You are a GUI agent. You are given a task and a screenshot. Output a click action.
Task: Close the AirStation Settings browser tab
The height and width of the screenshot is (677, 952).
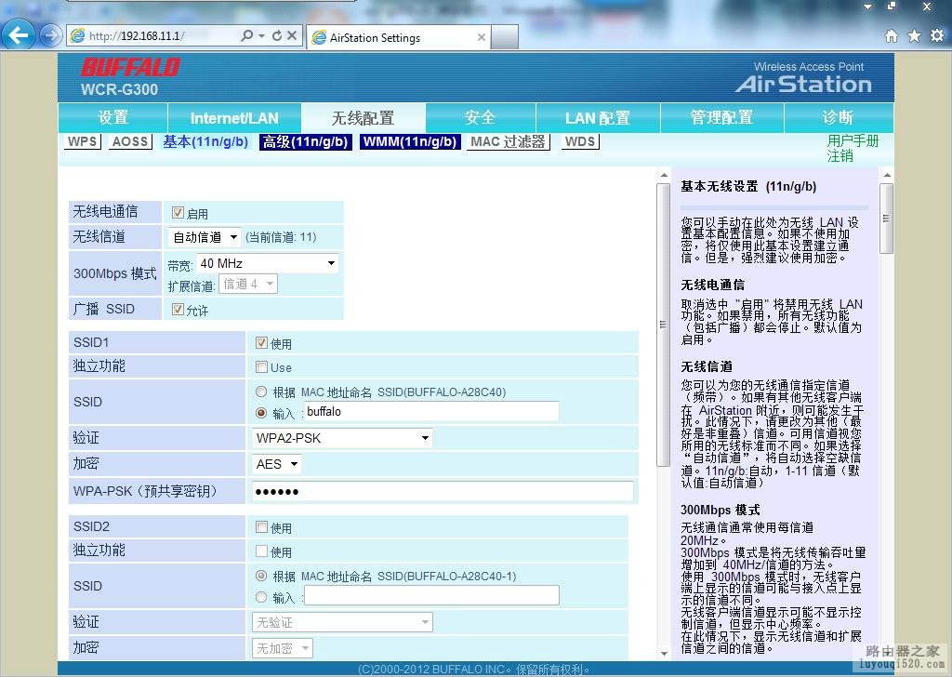pyautogui.click(x=482, y=37)
